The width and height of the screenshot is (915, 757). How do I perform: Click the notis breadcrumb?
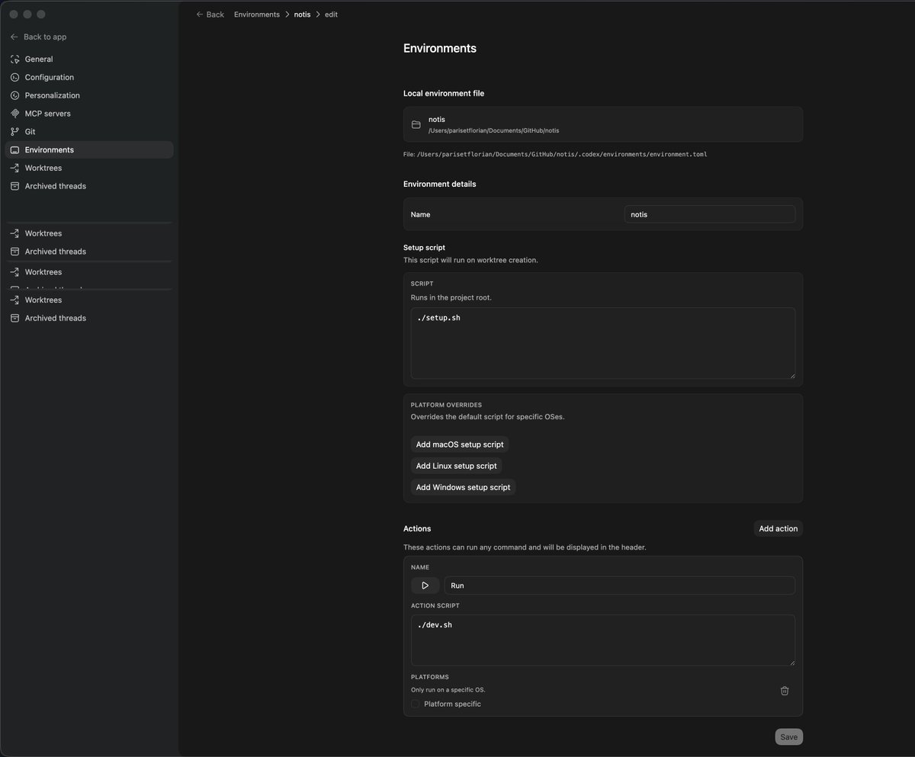tap(303, 14)
